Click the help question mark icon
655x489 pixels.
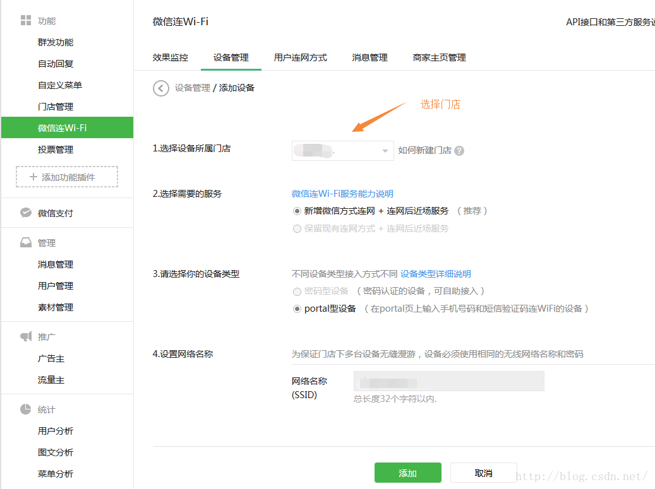coord(459,151)
